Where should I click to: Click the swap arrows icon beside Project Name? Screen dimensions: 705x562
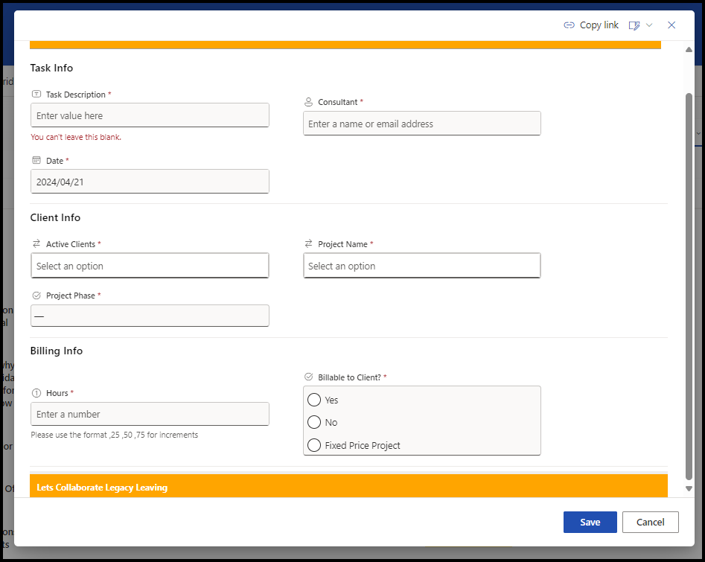[x=307, y=243]
